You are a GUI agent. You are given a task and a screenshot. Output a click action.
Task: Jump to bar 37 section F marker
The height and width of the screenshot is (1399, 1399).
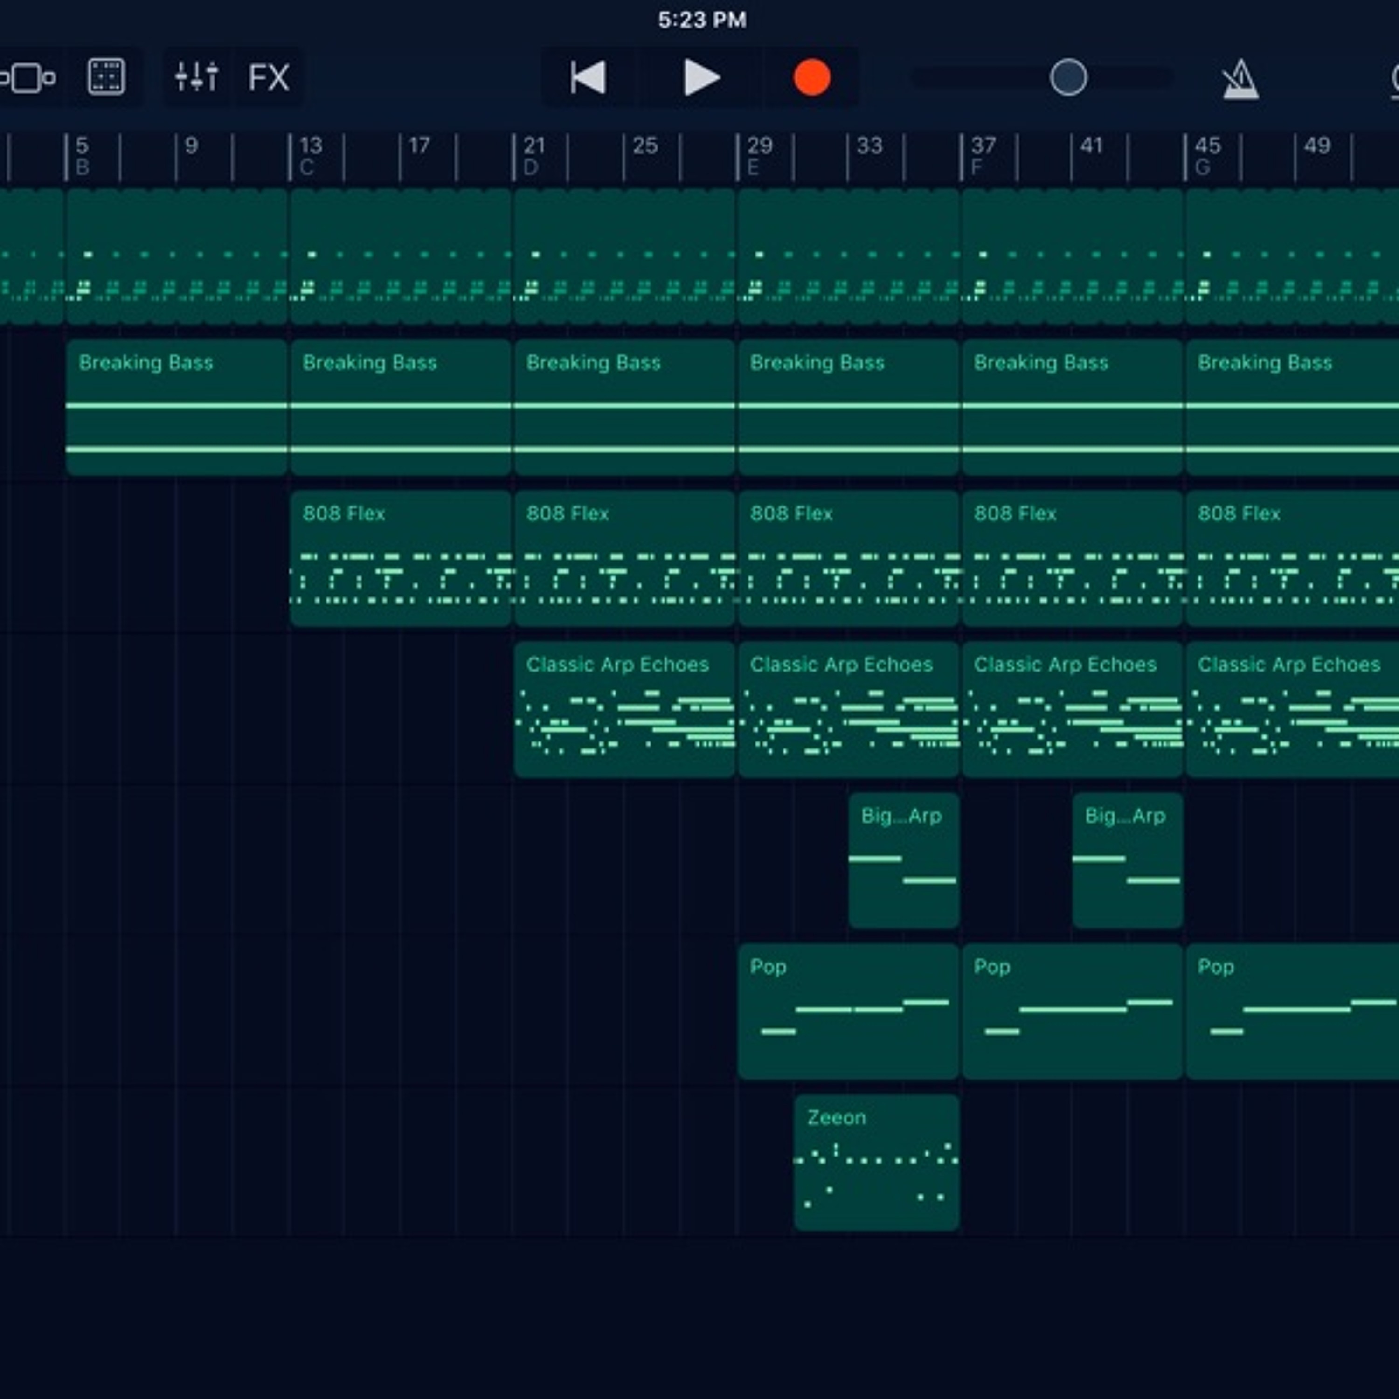pos(983,156)
